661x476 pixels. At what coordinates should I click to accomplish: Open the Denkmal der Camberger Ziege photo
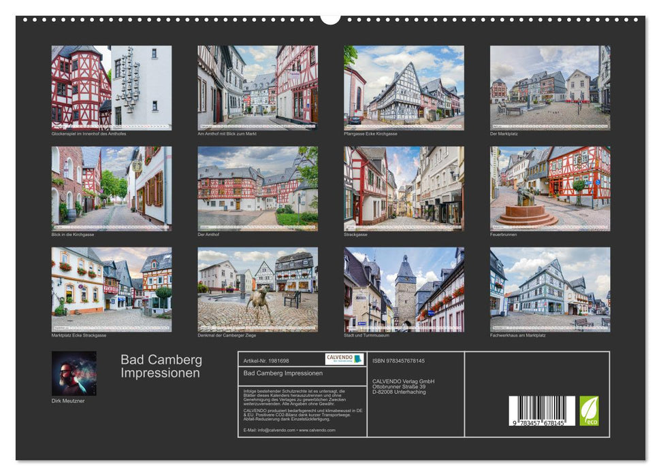257,289
